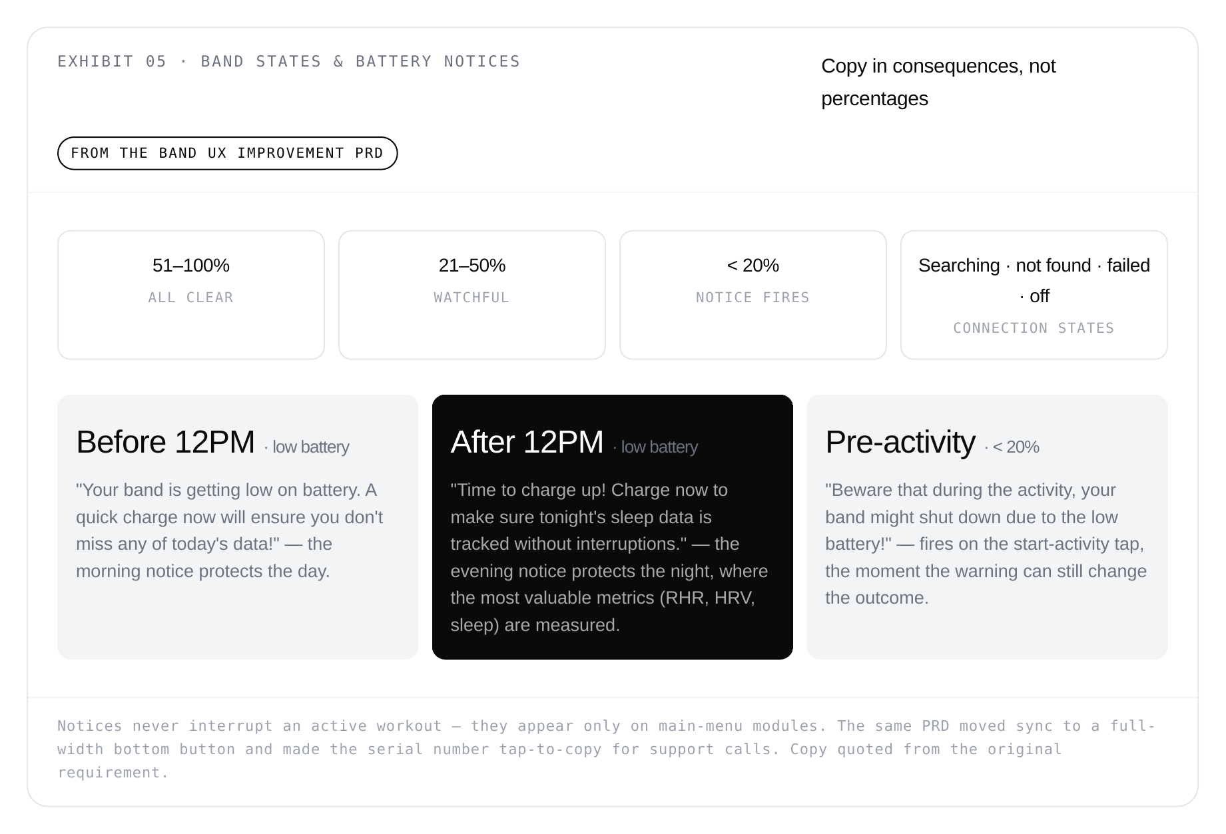Click the 'Time to charge up!' quote text
The height and width of the screenshot is (834, 1226).
click(x=609, y=557)
